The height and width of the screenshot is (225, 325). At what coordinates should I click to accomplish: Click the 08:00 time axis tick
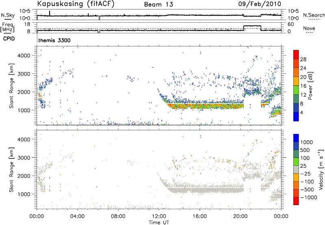pyautogui.click(x=118, y=216)
